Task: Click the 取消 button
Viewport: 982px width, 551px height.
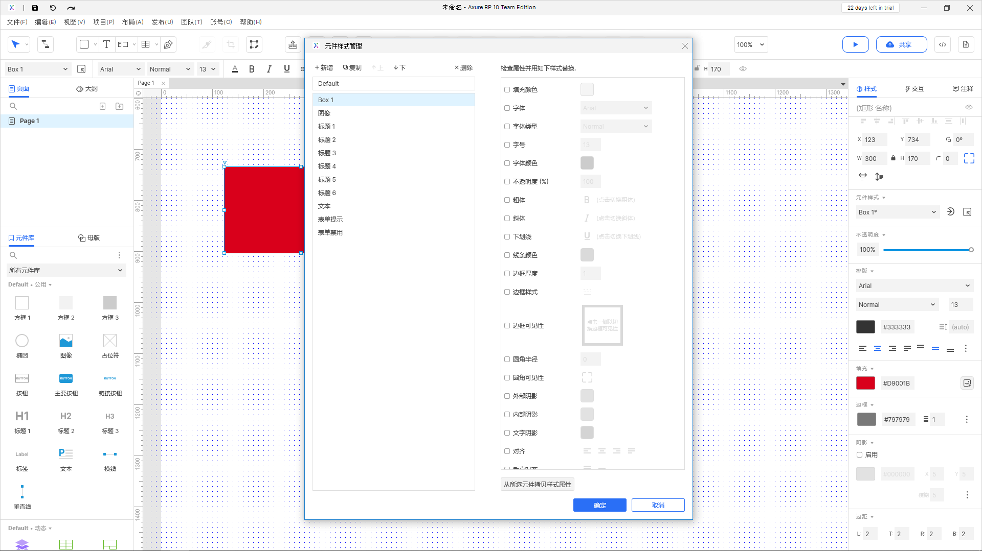Action: pyautogui.click(x=658, y=505)
